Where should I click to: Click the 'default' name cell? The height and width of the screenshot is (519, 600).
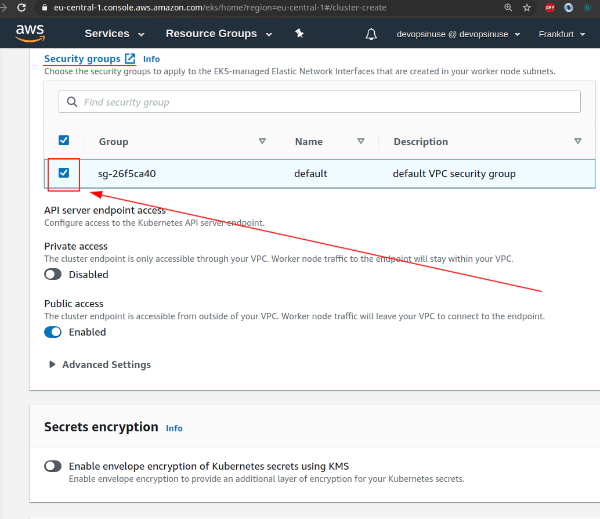[x=310, y=174]
